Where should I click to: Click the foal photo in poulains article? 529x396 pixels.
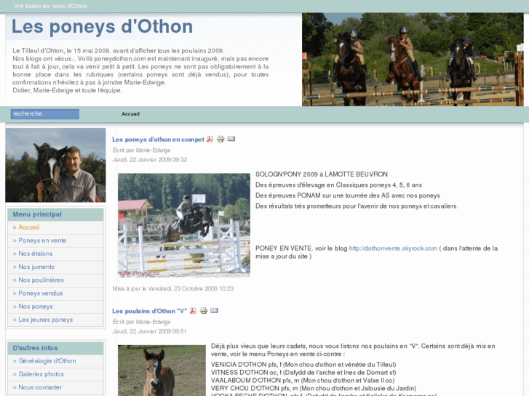click(162, 371)
